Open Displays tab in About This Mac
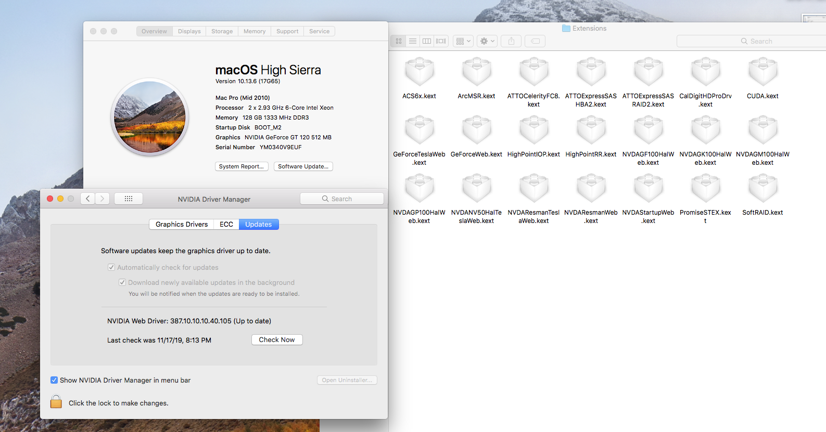The width and height of the screenshot is (826, 432). click(x=189, y=31)
